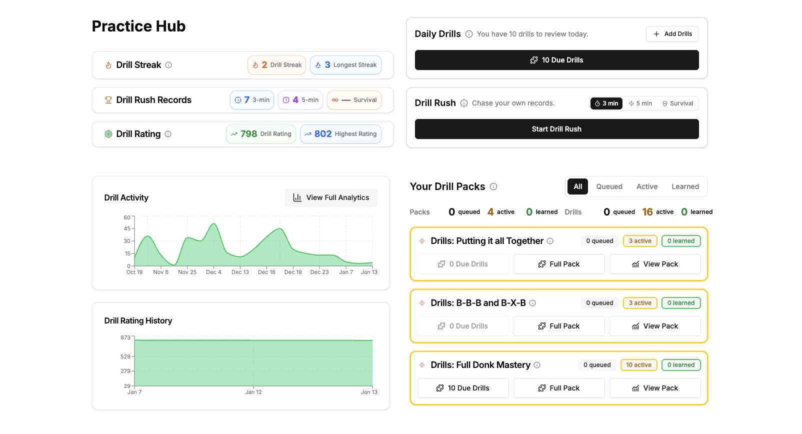Viewport: 802px width, 434px height.
Task: Click the diamond icon of Putting it all Together
Action: tap(422, 241)
